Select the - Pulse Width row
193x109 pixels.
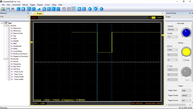pos(18,79)
